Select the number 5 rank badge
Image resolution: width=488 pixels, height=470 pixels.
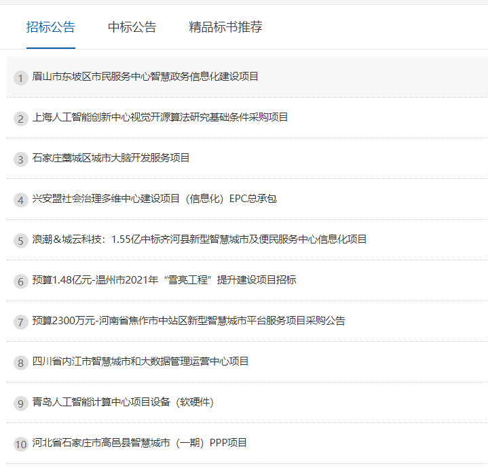pyautogui.click(x=21, y=241)
